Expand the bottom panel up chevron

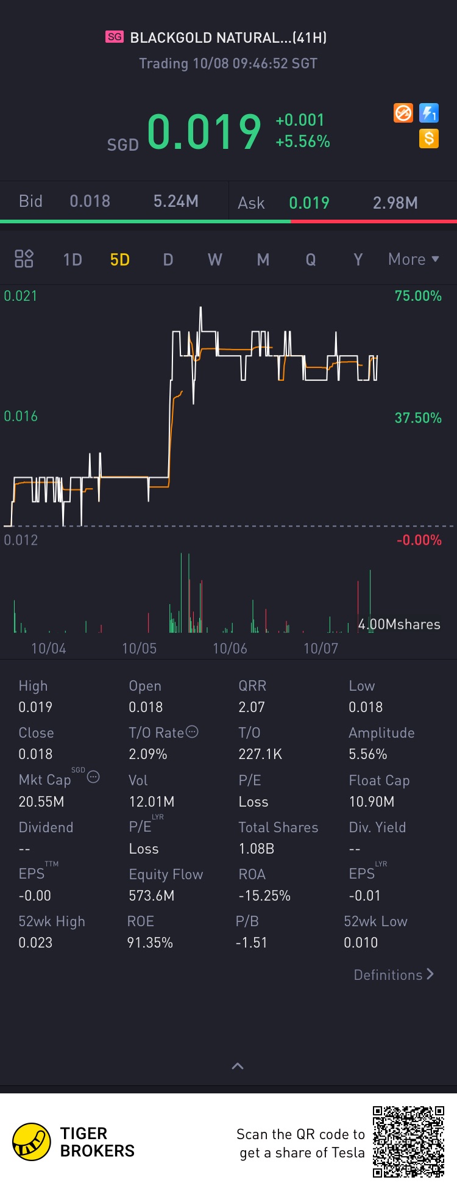coord(238,1066)
